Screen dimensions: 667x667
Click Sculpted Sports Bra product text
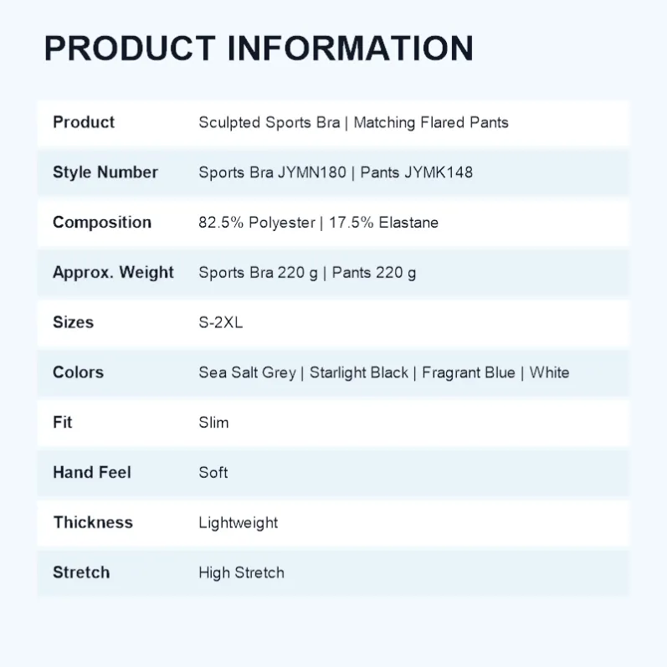click(x=269, y=123)
